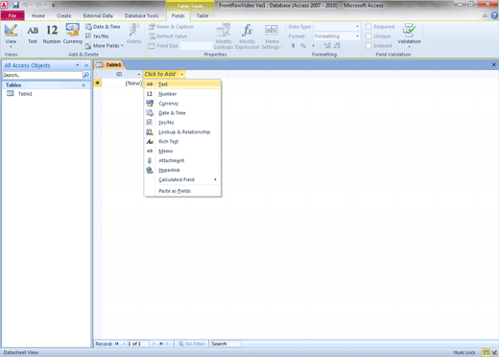Switch to the Table ribbon tab
The image size is (499, 357).
coord(202,15)
